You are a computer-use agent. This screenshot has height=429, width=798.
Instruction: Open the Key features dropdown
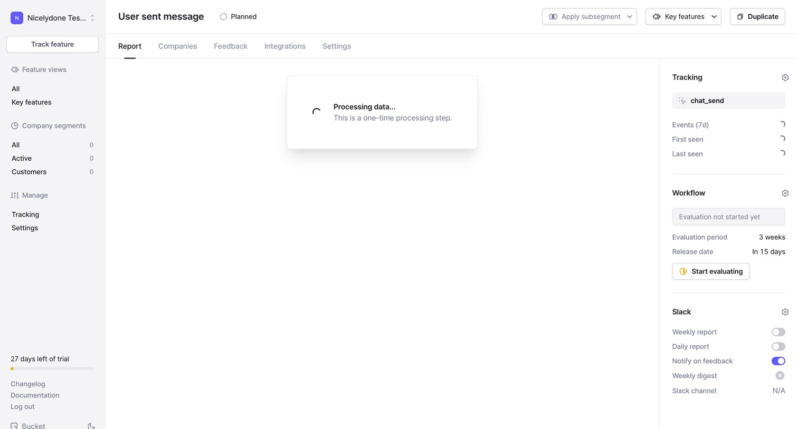click(x=683, y=17)
